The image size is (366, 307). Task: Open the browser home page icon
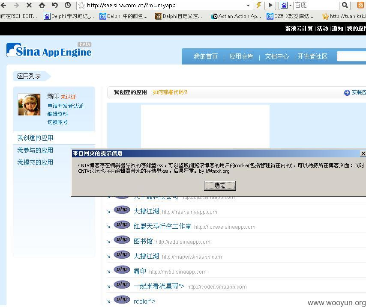(x=42, y=5)
